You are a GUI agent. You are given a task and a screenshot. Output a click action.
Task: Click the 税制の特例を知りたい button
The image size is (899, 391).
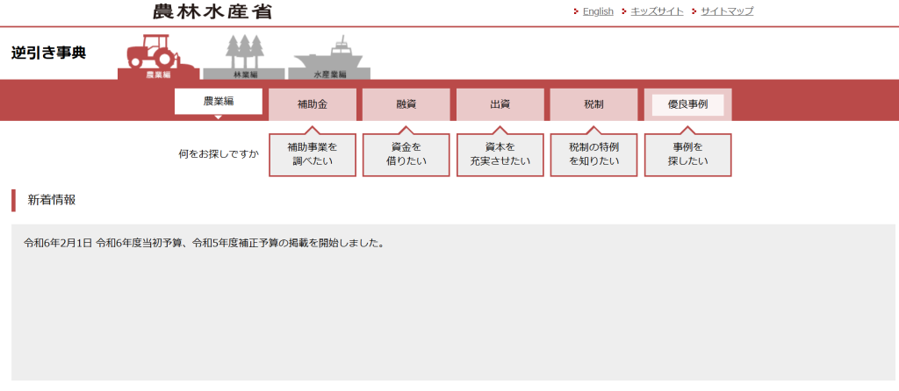(593, 154)
